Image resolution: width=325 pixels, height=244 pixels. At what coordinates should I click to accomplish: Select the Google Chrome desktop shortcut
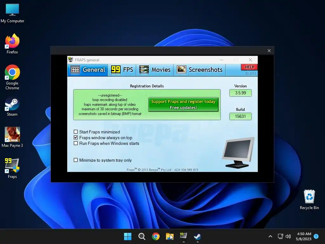pyautogui.click(x=12, y=78)
